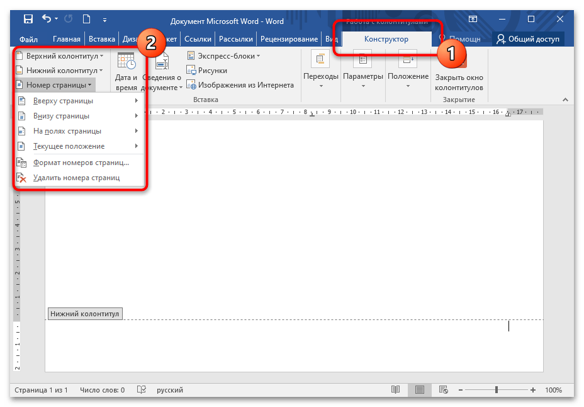Insert Рисунки from the ribbon
This screenshot has height=407, width=584.
pyautogui.click(x=206, y=71)
